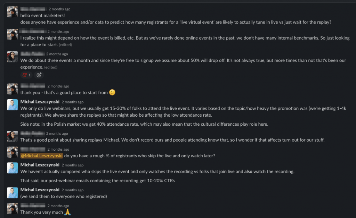Click timestamp above "hello event marketers!" message

pyautogui.click(x=59, y=9)
